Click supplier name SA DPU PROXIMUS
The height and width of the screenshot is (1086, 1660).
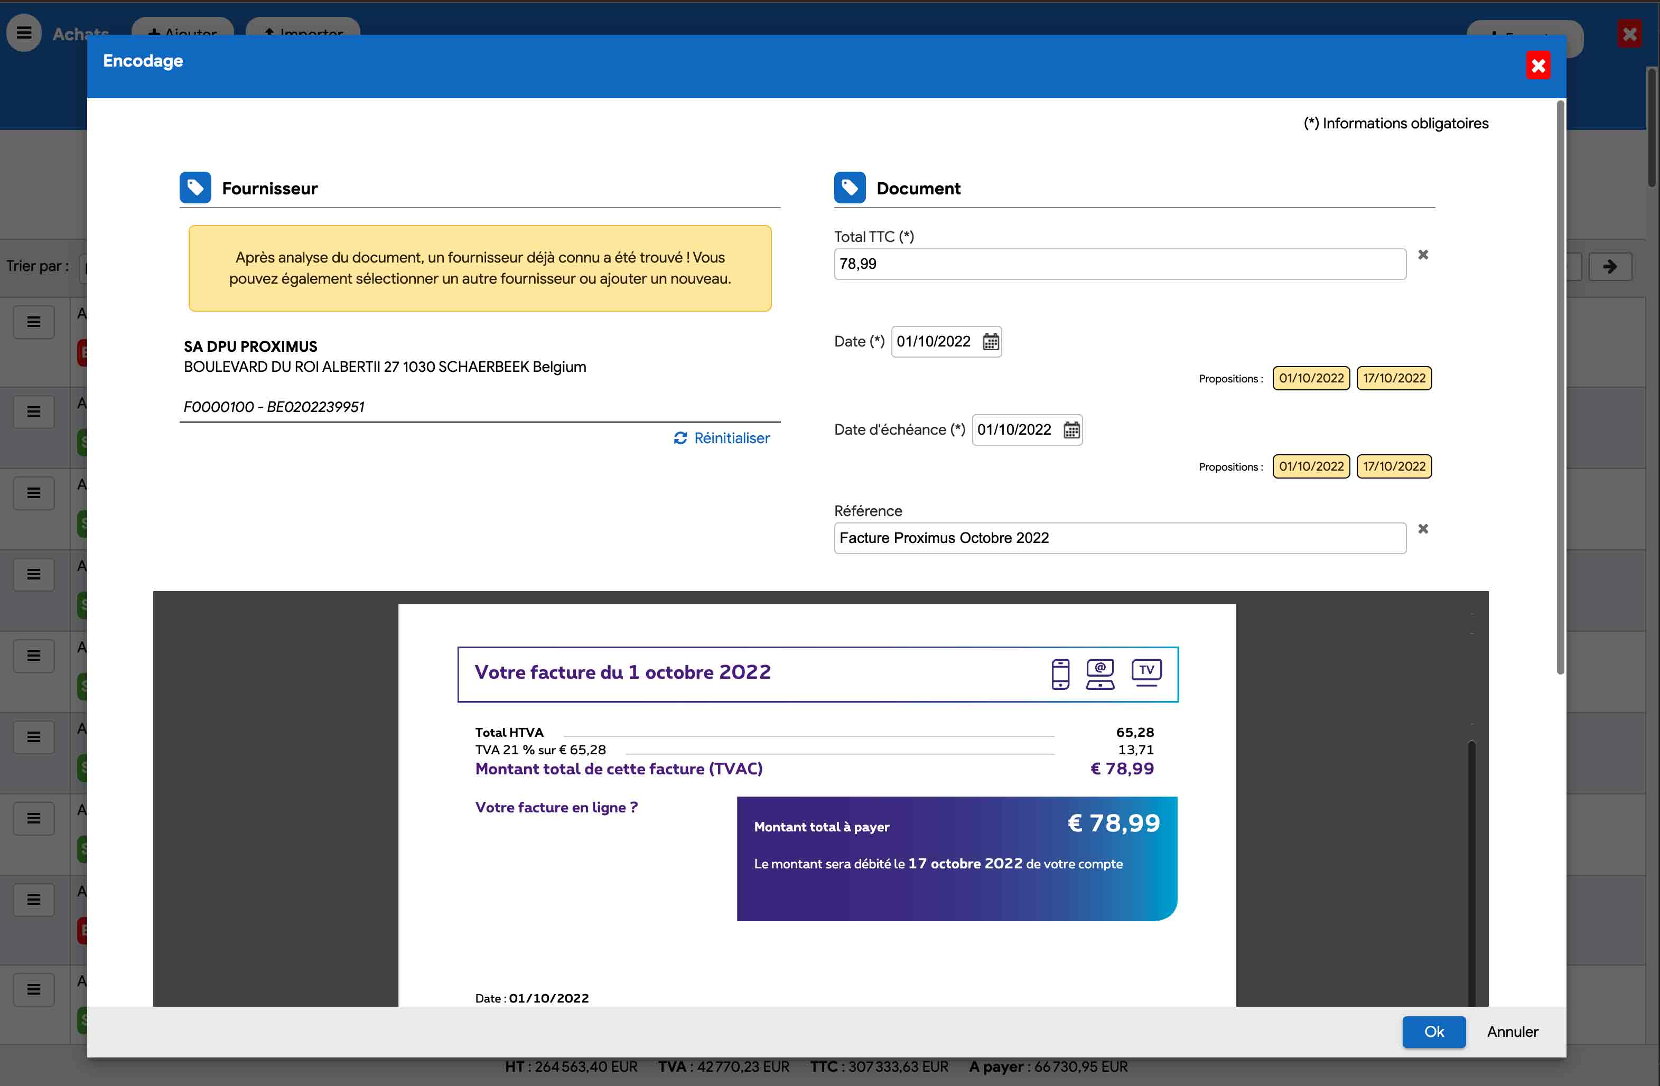(250, 347)
